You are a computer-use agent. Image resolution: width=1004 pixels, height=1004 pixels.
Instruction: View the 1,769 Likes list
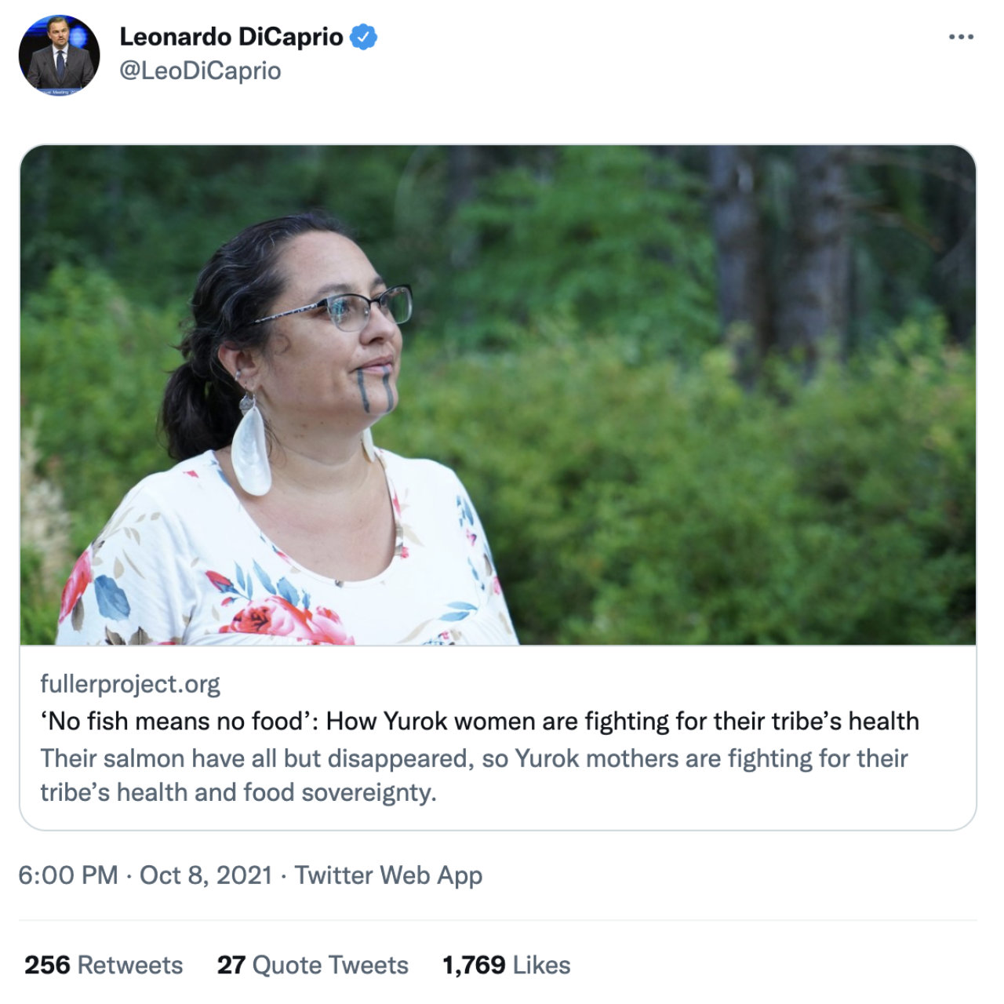pos(507,965)
